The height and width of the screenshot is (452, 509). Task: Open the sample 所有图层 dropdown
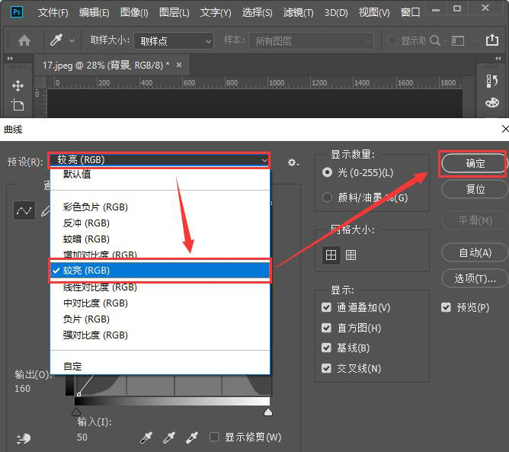pos(312,41)
